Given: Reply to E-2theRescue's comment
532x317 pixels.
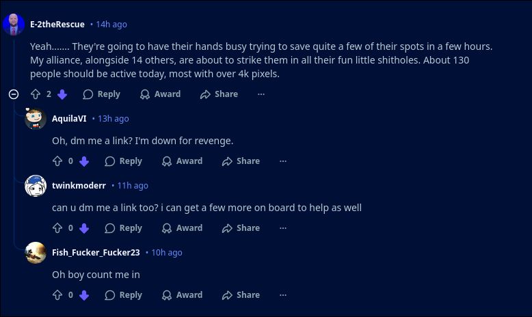Looking at the screenshot, I should click(x=101, y=94).
